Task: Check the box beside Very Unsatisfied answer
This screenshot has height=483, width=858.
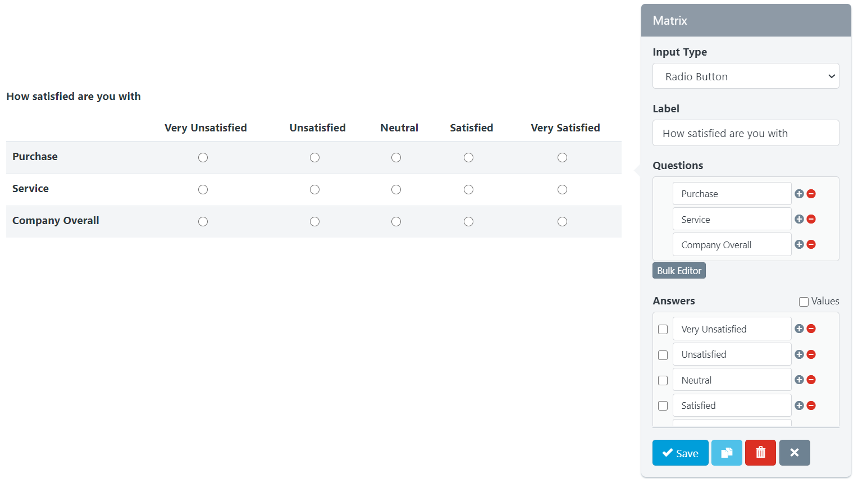Action: [x=663, y=329]
